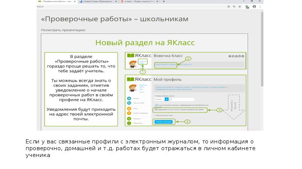Screen dimensions: 302x169
Task: Click the zoom magnifier icon in address bar
Action: point(234,6)
